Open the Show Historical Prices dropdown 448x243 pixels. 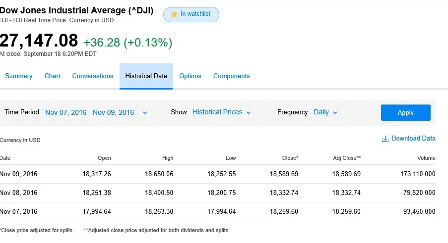[x=221, y=112]
